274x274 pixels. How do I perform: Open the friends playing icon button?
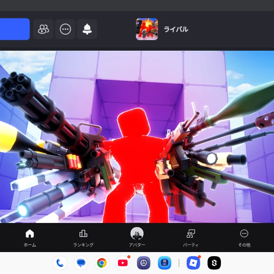click(43, 29)
